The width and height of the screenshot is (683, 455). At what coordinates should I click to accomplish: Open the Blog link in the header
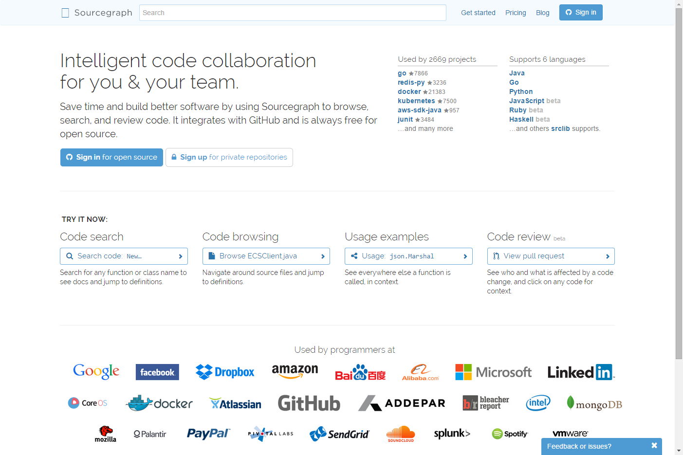(542, 13)
